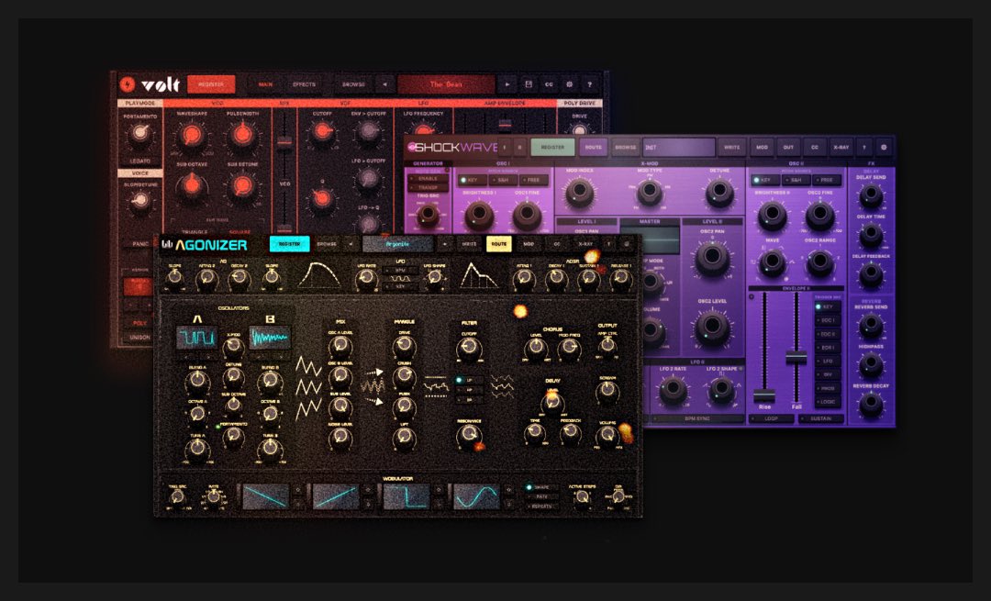Open the Volt BROWSE tab

point(352,84)
